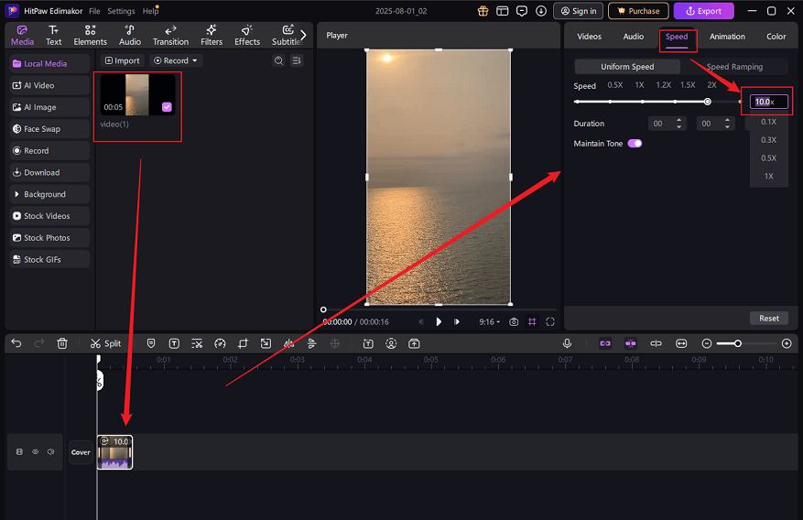Switch to the Animation tab
Image resolution: width=803 pixels, height=520 pixels.
(x=727, y=37)
